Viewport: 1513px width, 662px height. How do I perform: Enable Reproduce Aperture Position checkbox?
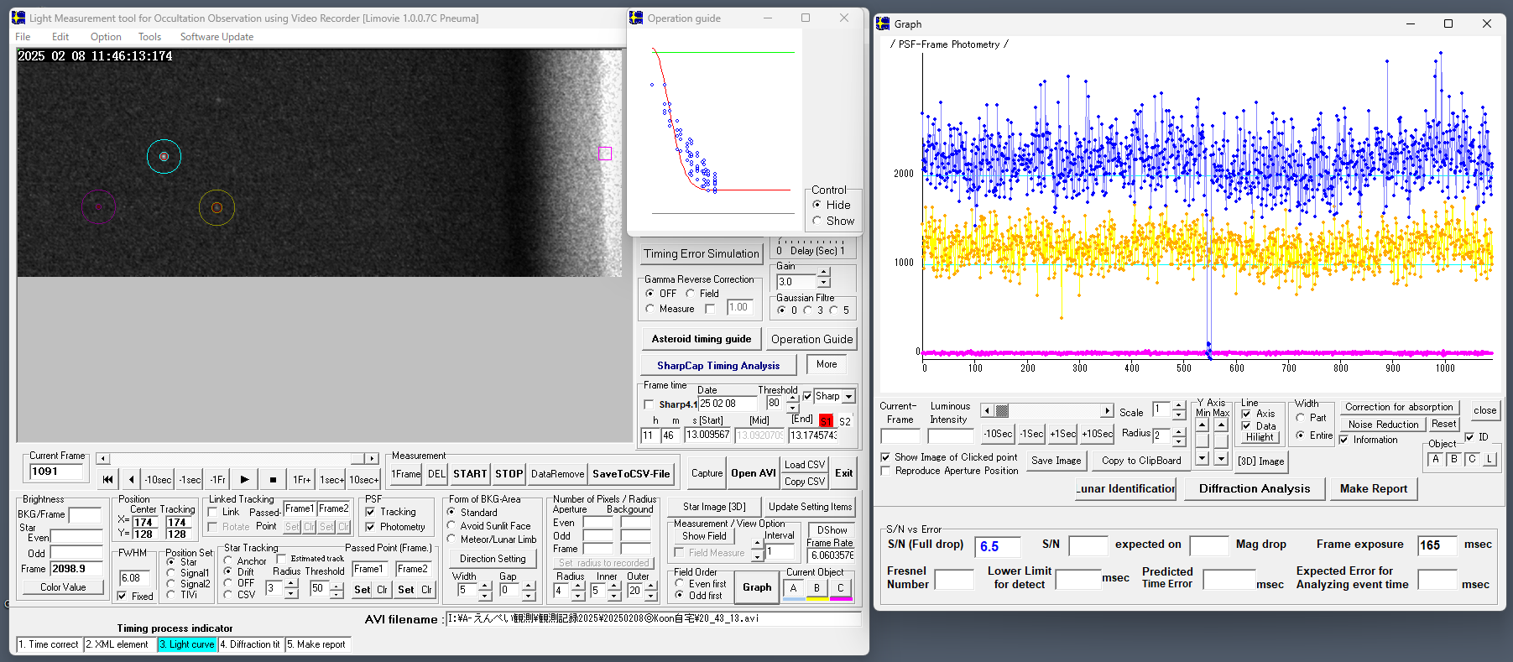pos(885,471)
